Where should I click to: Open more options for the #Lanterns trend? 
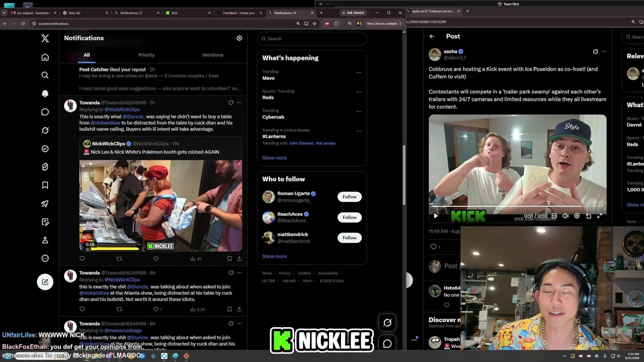point(359,131)
